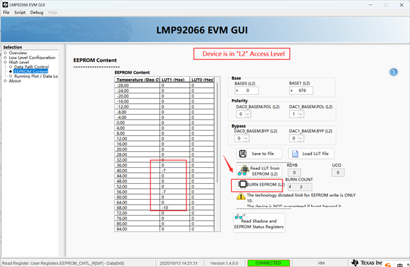This screenshot has height=267, width=410.
Task: Click the Load LUT File document icon
Action: (x=295, y=154)
